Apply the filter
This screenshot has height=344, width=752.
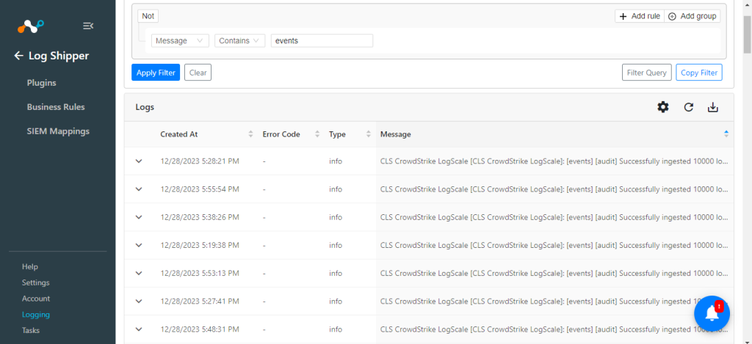coord(156,73)
